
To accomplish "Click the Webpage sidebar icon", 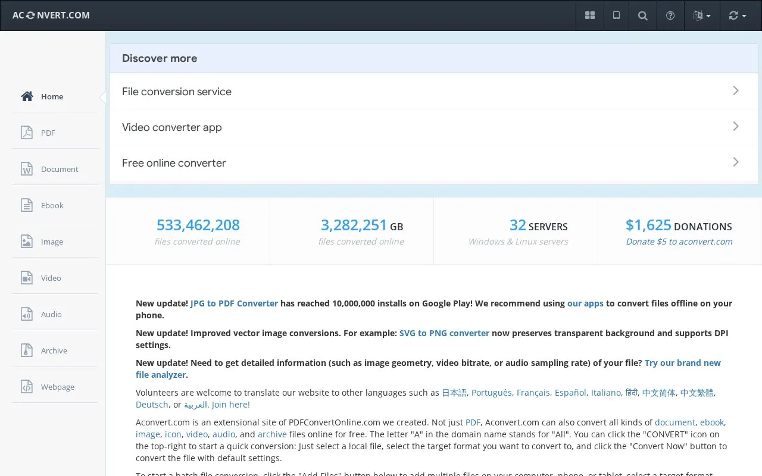I will [x=27, y=387].
